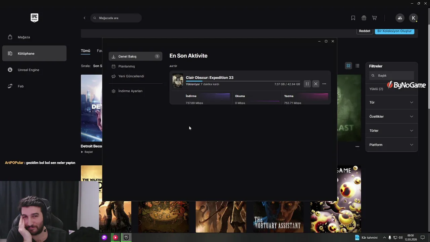
Task: Open the gift icon in header
Action: (x=364, y=18)
